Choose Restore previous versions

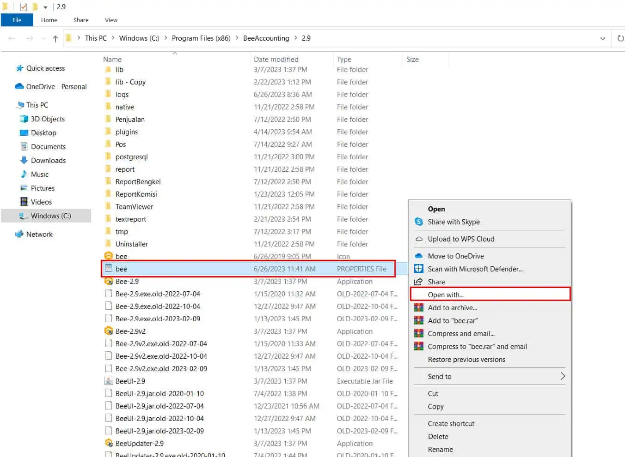[x=466, y=359]
